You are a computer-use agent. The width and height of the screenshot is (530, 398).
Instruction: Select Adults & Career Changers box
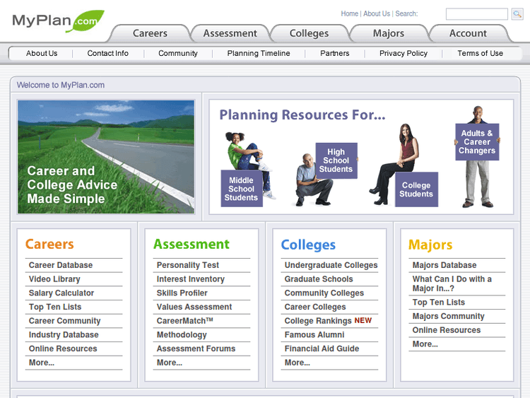coord(477,141)
